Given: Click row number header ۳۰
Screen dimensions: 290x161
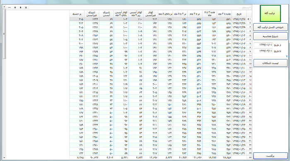Looking at the screenshot, I should (249, 137).
